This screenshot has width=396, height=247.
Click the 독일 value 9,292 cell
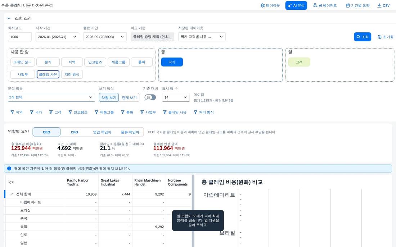point(149,227)
